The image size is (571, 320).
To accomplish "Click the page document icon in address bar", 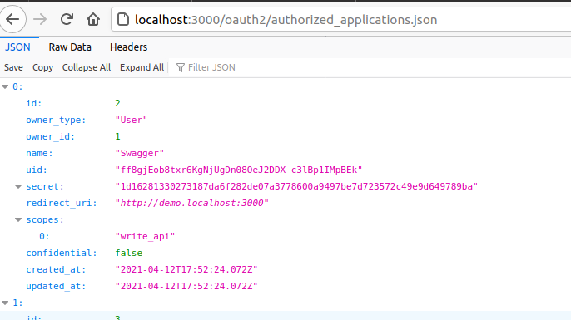I will point(123,19).
